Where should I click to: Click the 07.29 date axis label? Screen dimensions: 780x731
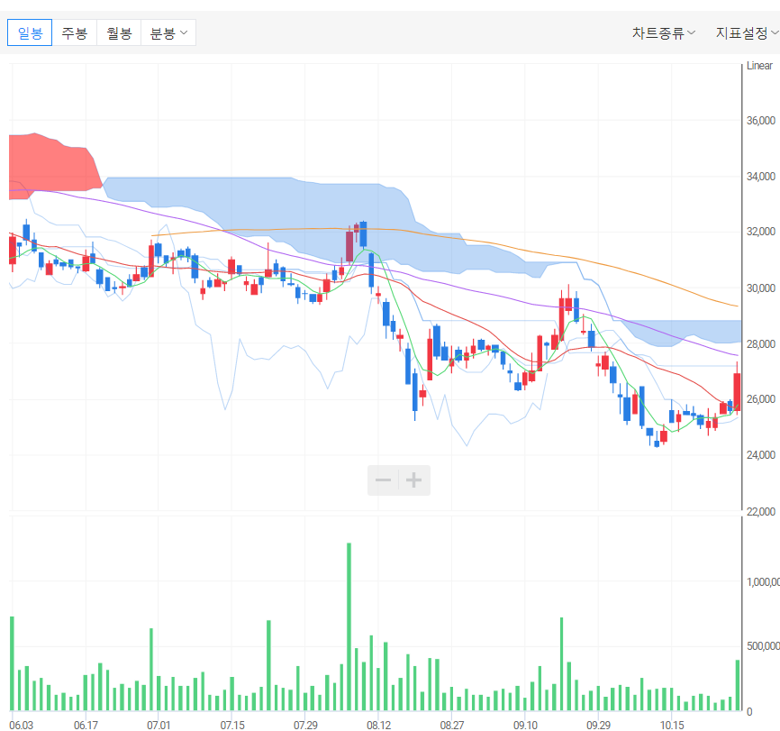click(305, 725)
